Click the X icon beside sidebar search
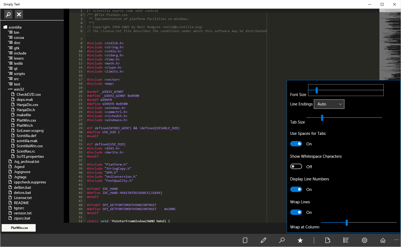 pyautogui.click(x=19, y=14)
